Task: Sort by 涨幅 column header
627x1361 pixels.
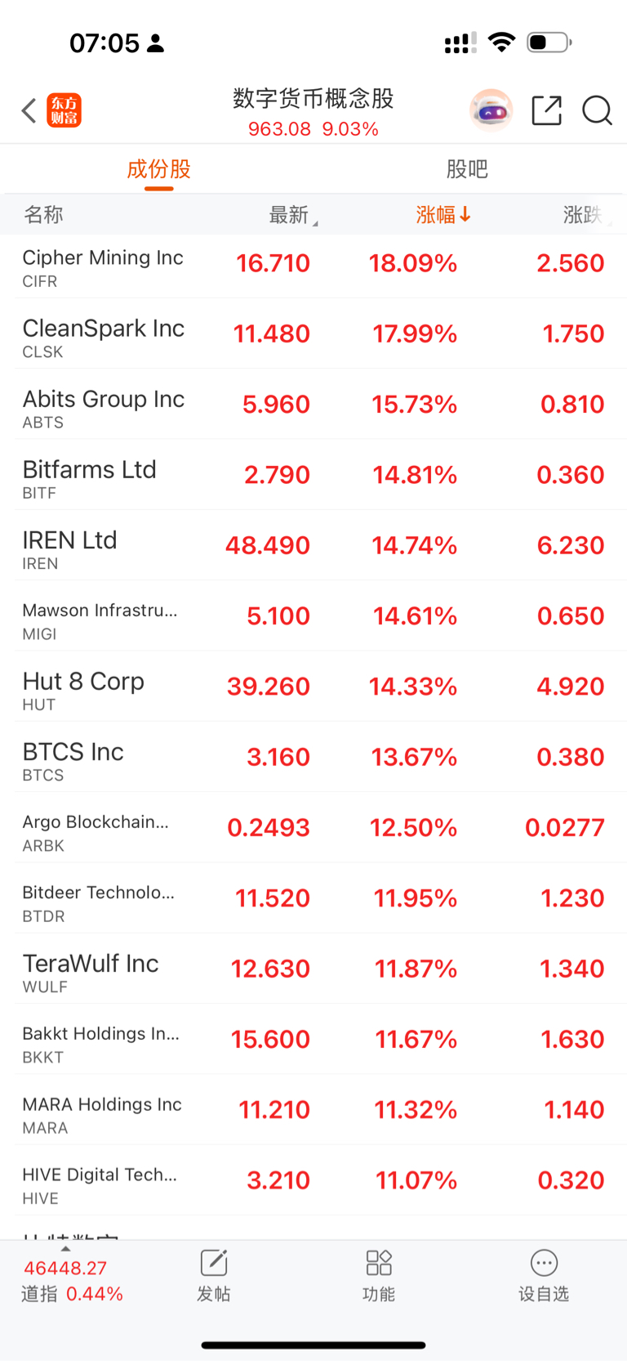Action: [443, 215]
